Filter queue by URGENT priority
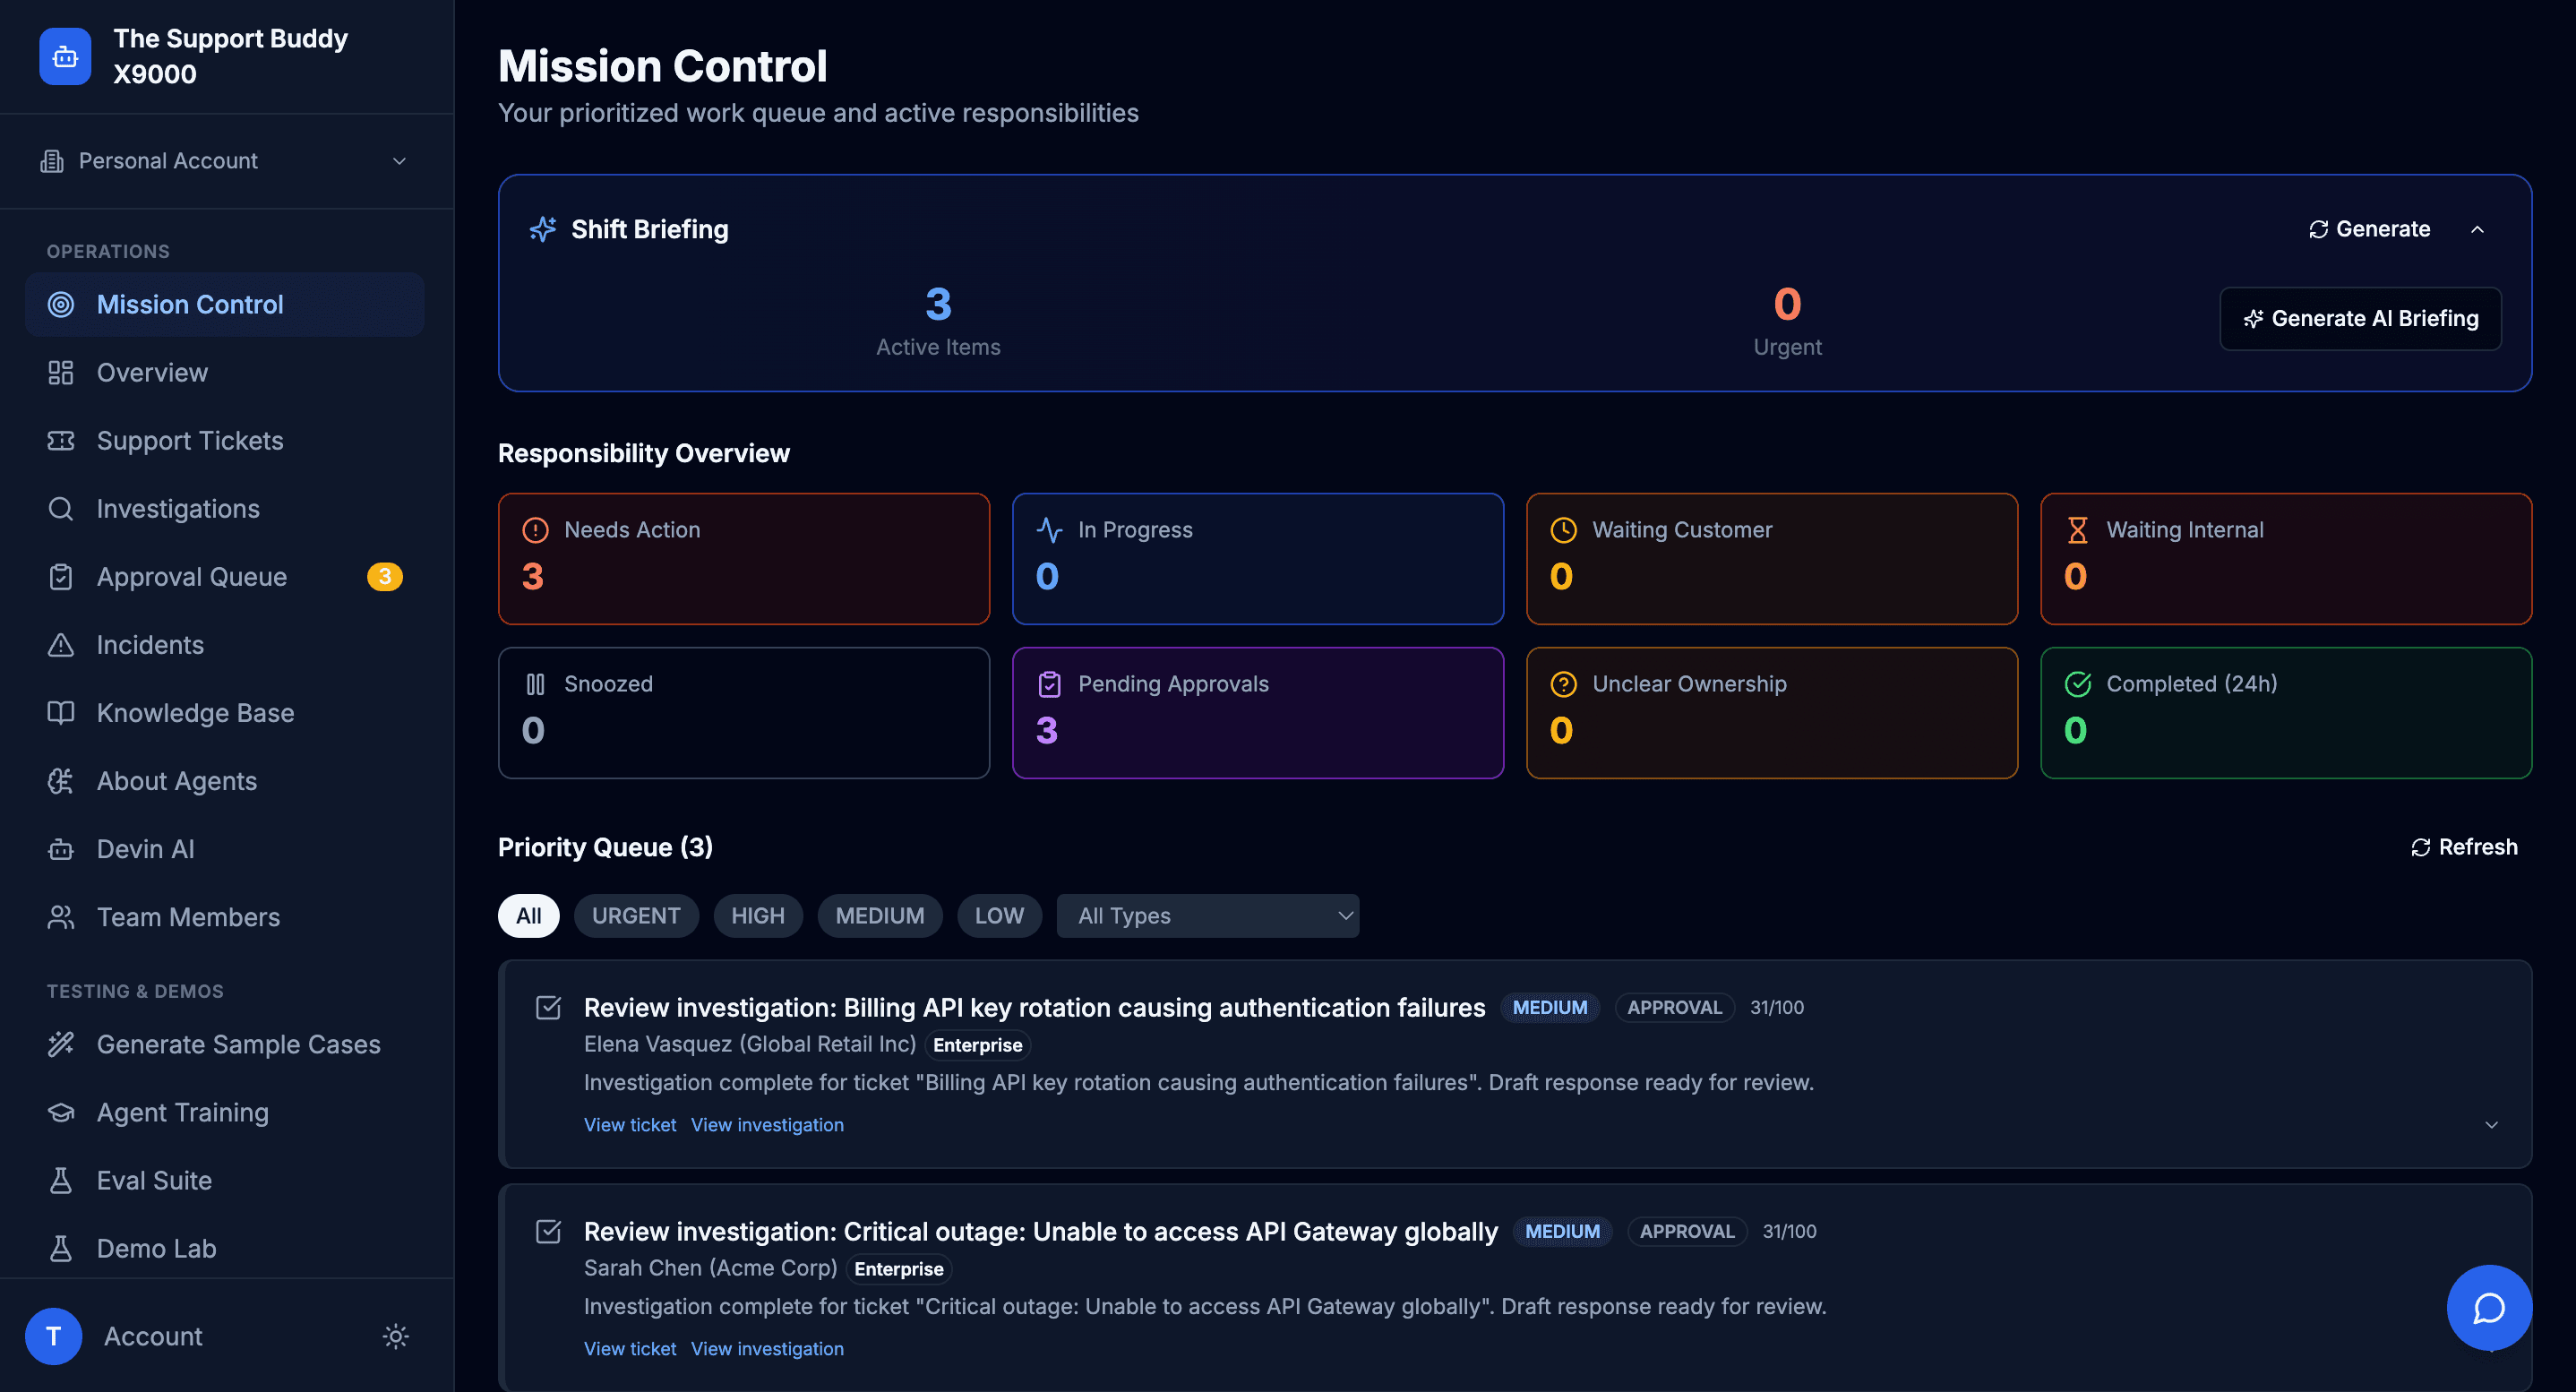This screenshot has width=2576, height=1392. (x=636, y=915)
